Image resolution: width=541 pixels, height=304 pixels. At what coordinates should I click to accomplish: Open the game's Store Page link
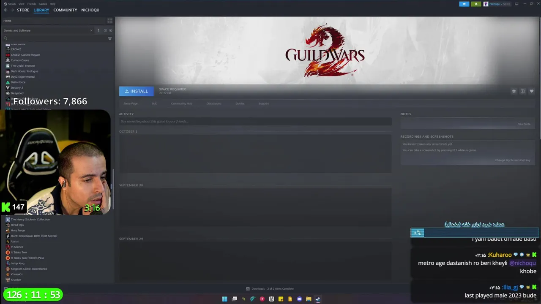click(131, 103)
